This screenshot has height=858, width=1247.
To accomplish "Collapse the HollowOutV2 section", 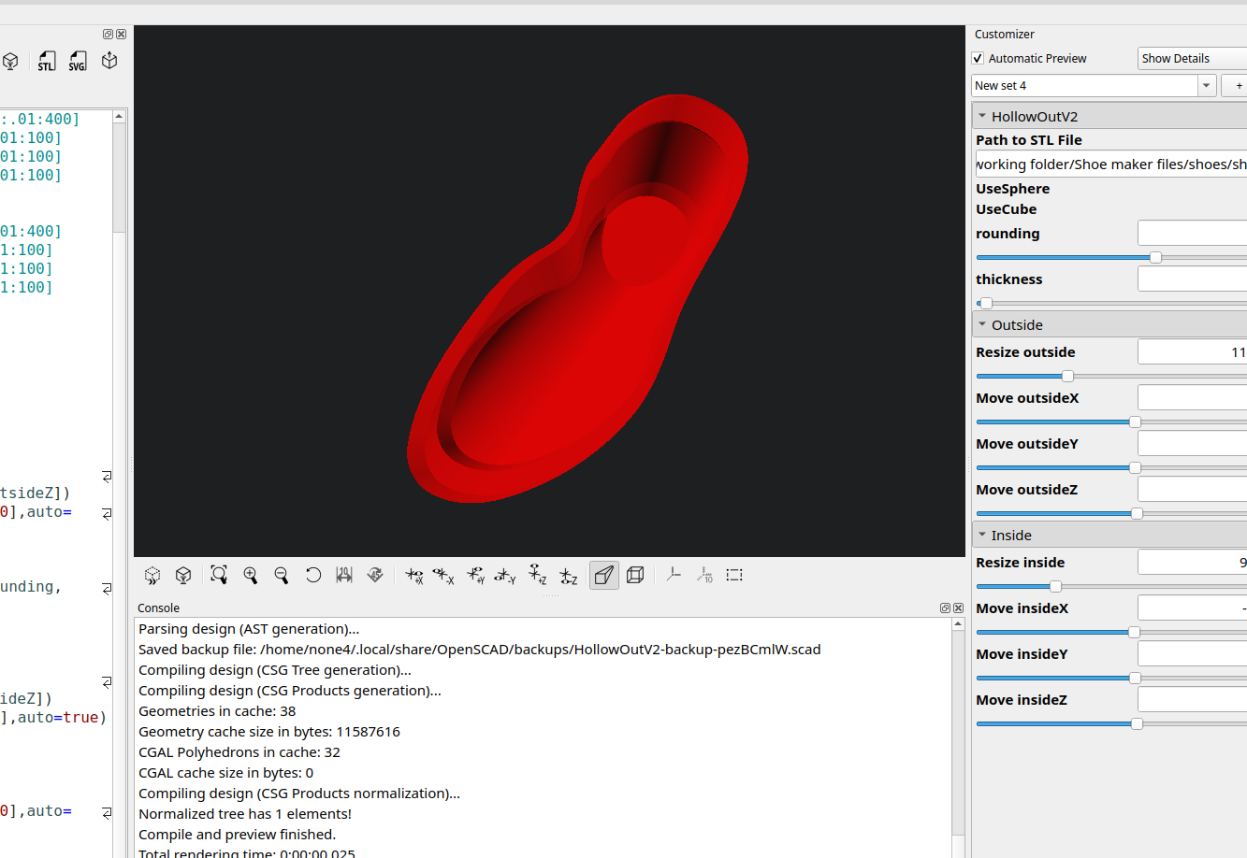I will (x=982, y=116).
